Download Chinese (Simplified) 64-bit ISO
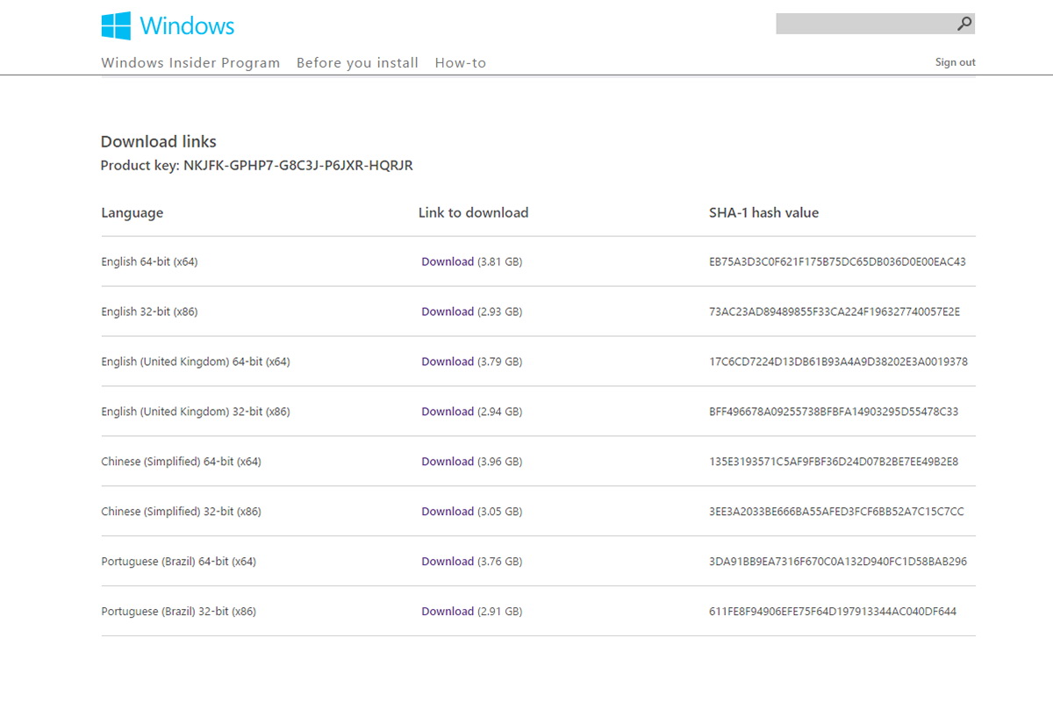Image resolution: width=1053 pixels, height=702 pixels. (448, 462)
